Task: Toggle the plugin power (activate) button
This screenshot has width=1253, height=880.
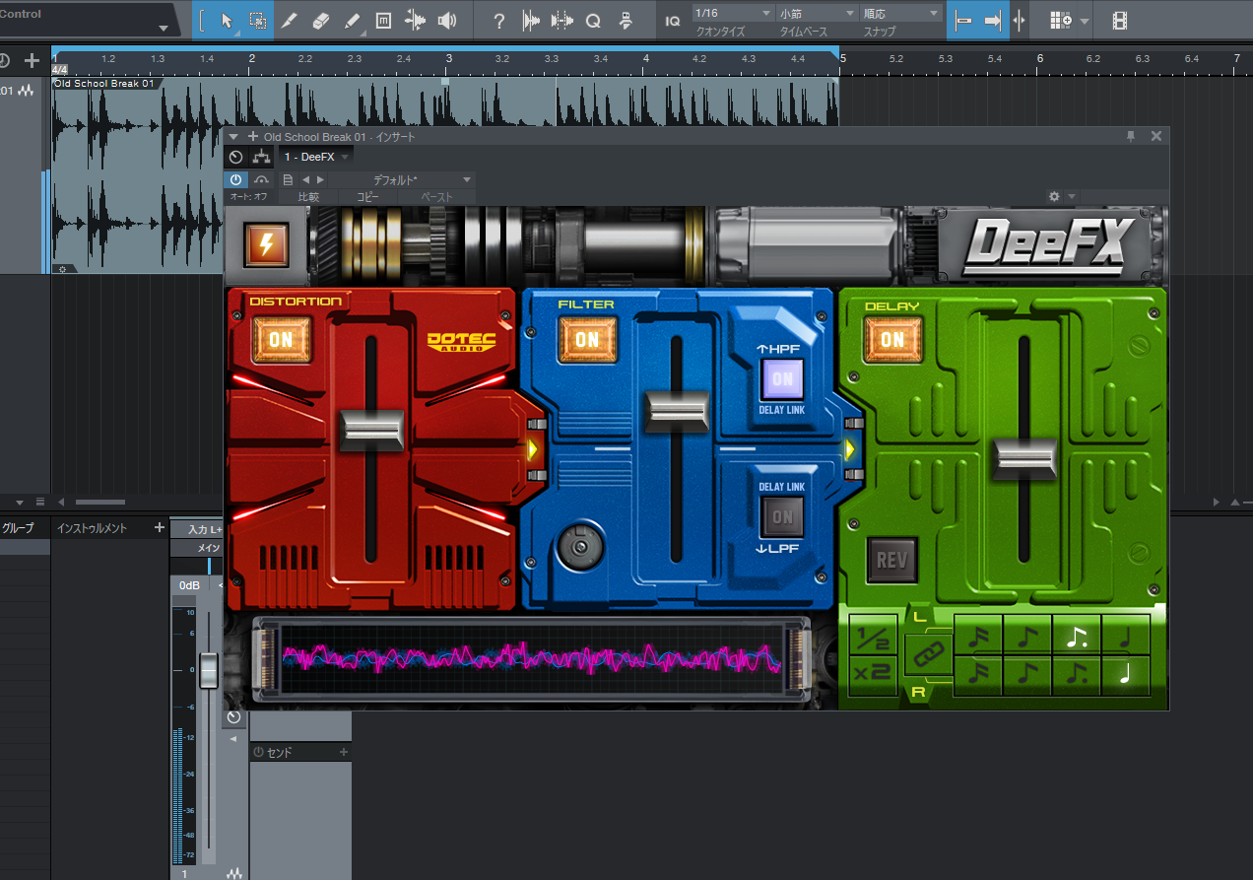Action: pyautogui.click(x=236, y=179)
